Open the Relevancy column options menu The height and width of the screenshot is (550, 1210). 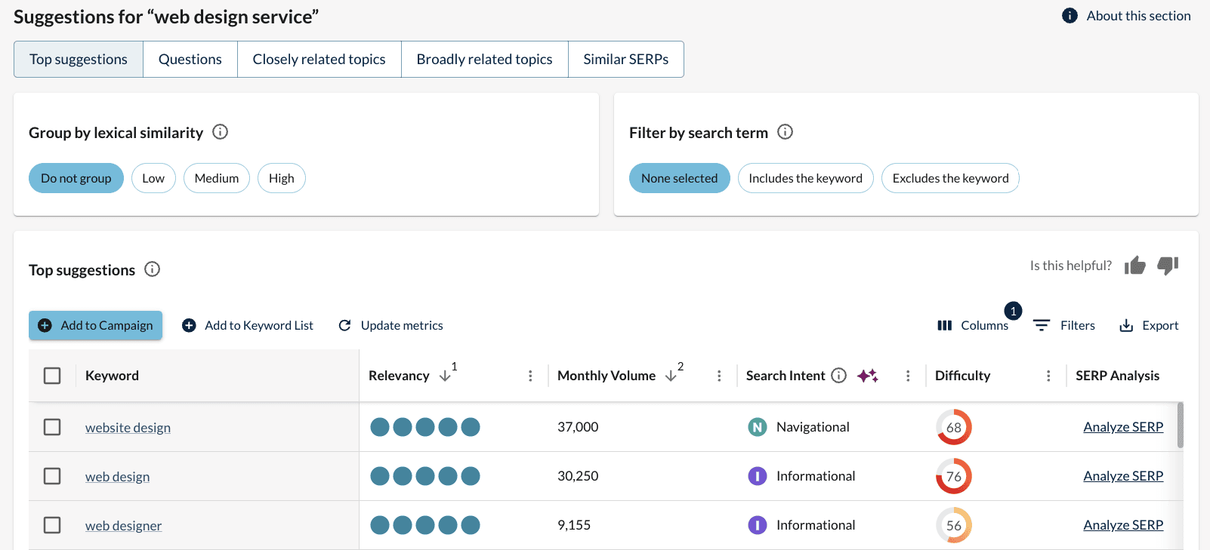(x=530, y=376)
